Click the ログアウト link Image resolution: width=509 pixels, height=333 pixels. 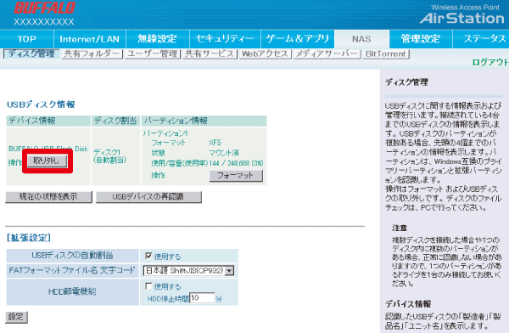click(x=490, y=62)
